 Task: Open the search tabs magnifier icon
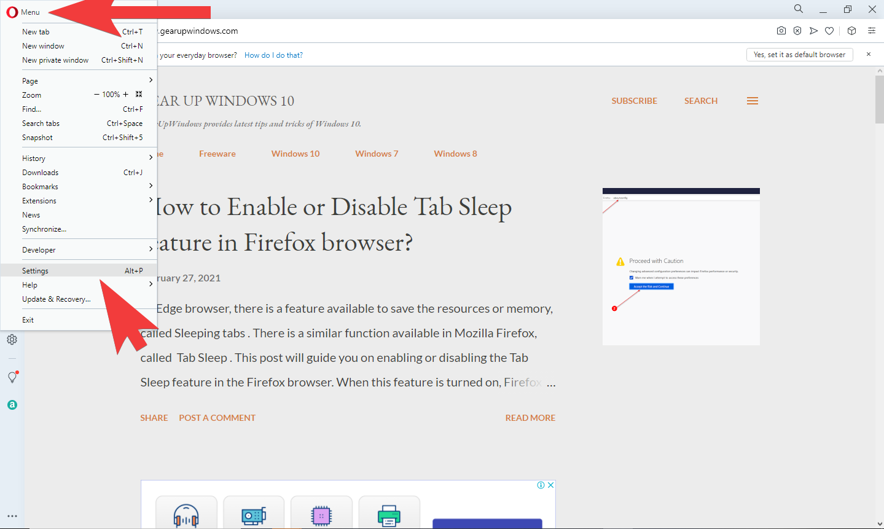tap(798, 9)
